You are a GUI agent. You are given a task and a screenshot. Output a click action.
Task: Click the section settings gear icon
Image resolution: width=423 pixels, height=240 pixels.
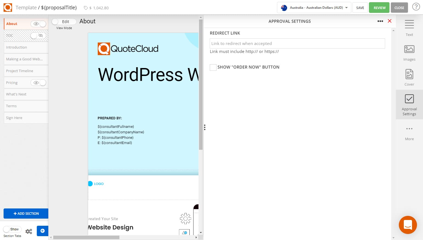[x=29, y=231]
